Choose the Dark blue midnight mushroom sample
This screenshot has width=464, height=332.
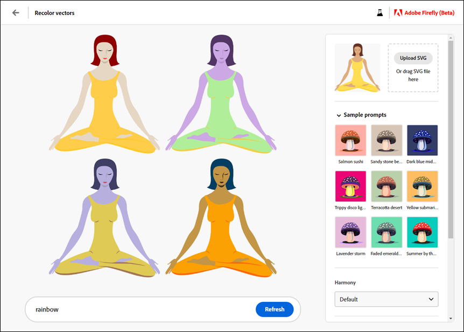point(422,140)
